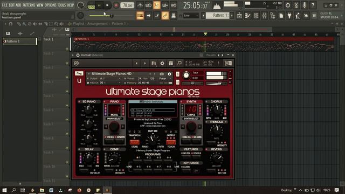345x194 pixels.
Task: Toggle the EQ PIANO section power
Action: click(79, 102)
